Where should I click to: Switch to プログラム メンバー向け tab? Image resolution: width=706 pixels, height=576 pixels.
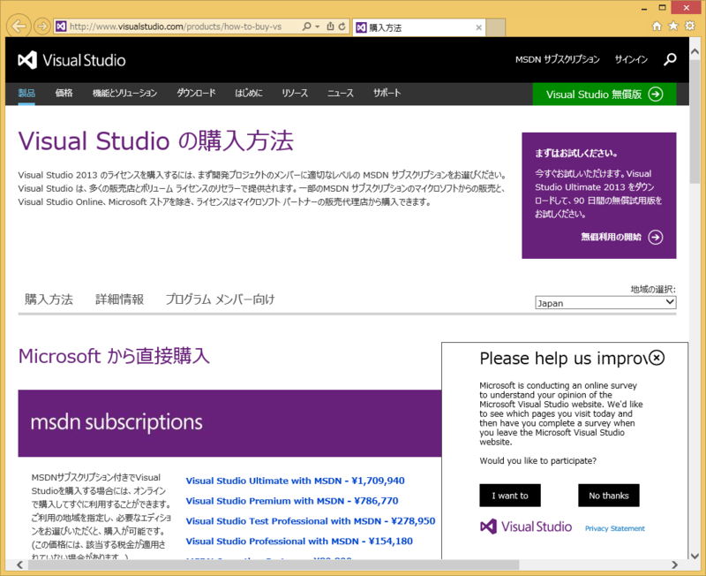click(x=220, y=299)
